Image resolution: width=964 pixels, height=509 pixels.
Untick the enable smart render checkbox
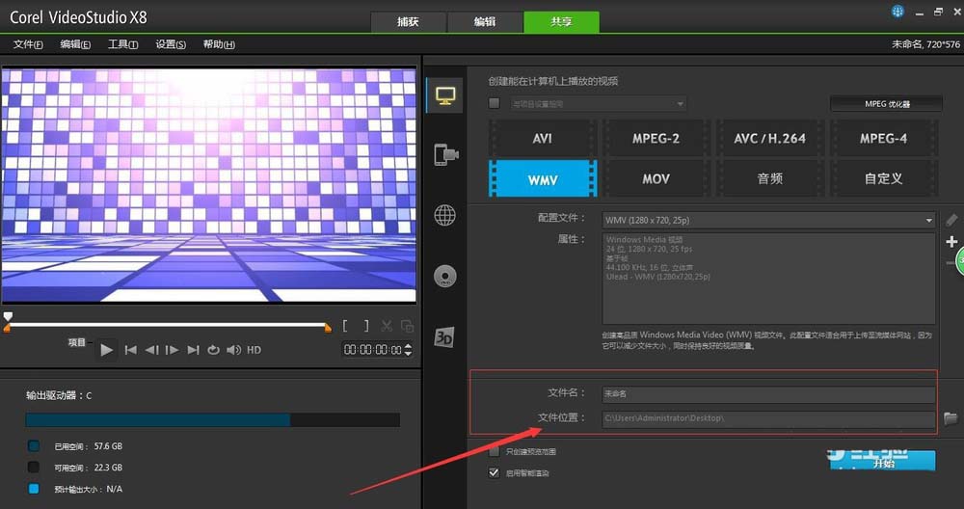coord(494,472)
